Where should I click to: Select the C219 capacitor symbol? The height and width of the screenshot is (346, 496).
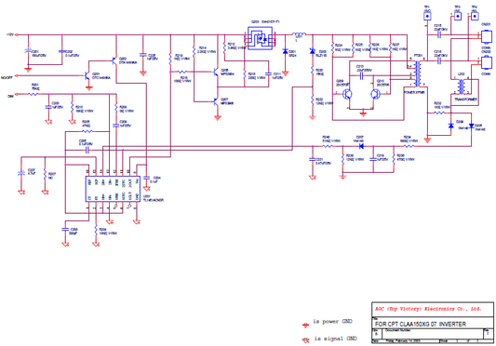373,159
